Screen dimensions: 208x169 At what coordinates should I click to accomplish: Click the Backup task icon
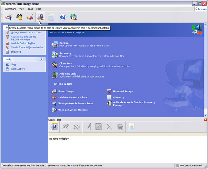(x=55, y=44)
